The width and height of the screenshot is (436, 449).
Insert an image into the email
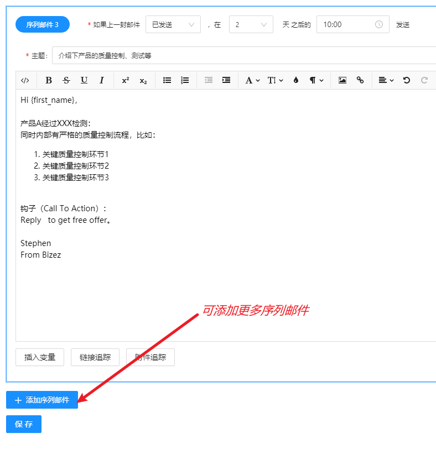coord(342,80)
